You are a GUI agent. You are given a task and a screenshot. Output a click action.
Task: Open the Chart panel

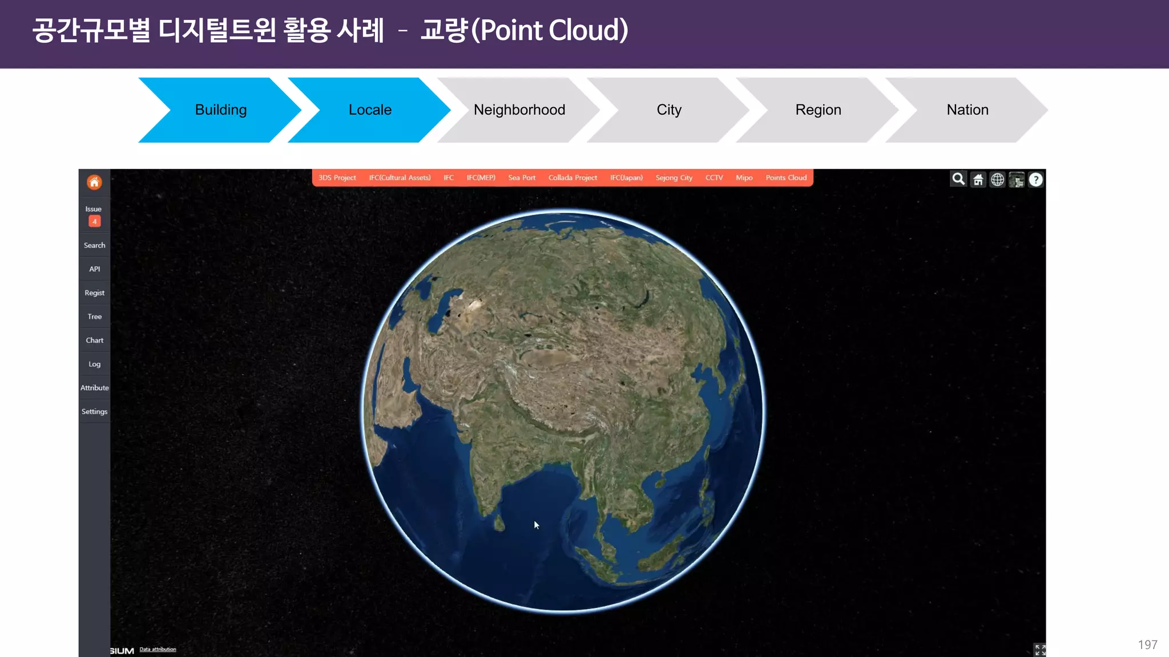pos(94,340)
